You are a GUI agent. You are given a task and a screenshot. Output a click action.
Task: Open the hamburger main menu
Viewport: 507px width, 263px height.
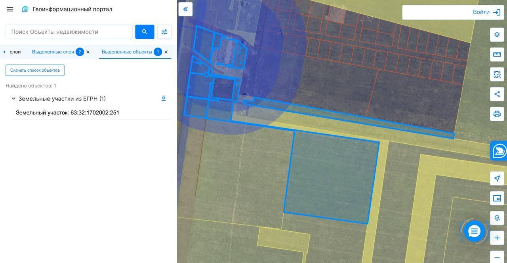[10, 9]
